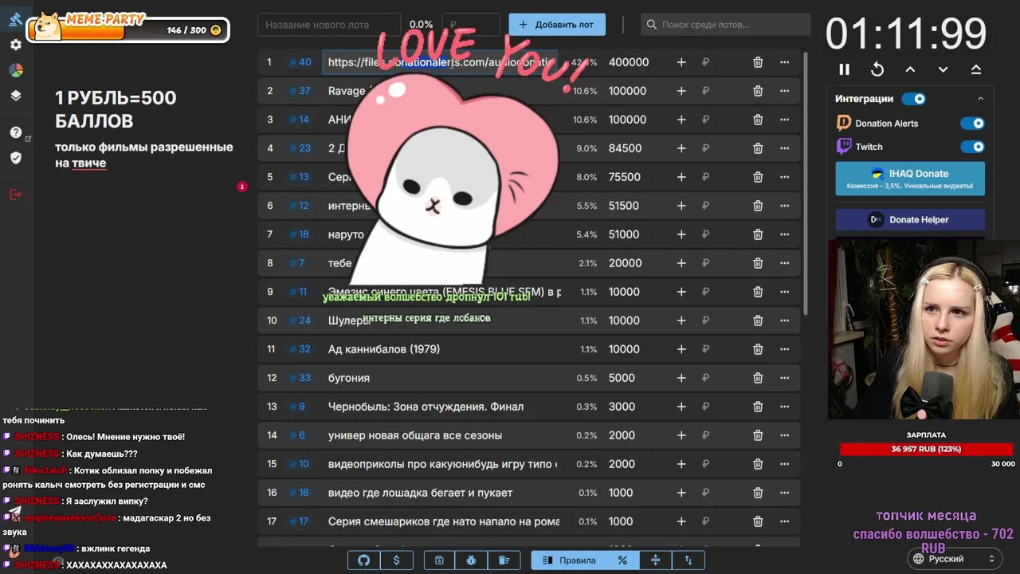Focus the Поиск среди лотов search field
This screenshot has height=574, width=1020.
click(725, 25)
